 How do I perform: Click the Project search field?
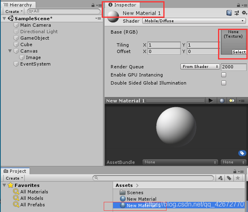(153, 178)
